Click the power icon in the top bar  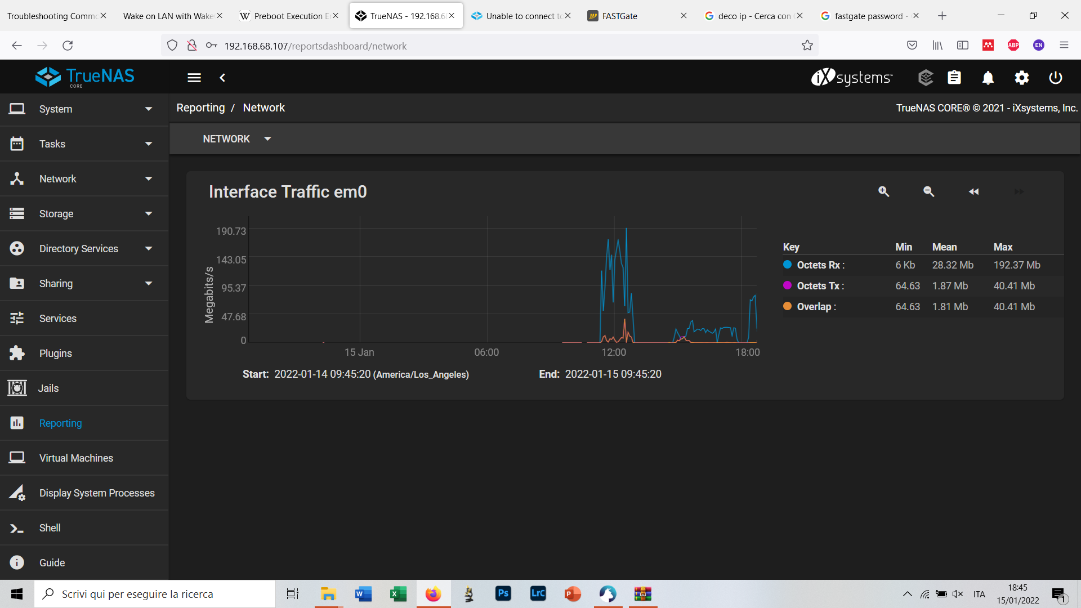1055,78
